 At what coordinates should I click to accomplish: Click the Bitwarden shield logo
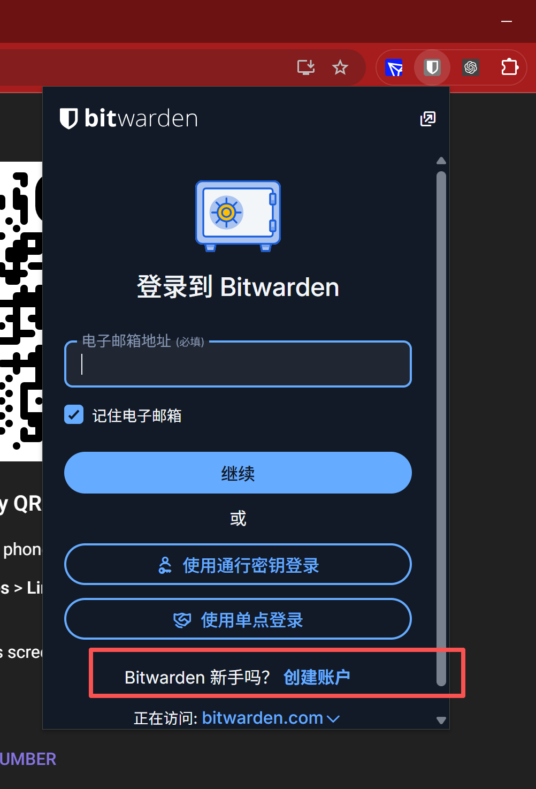click(x=68, y=118)
